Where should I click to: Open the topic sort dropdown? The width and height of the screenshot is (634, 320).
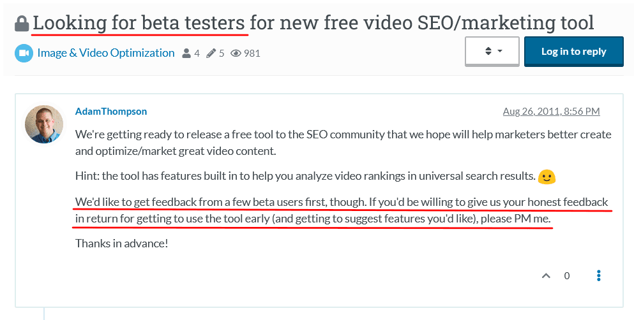(x=492, y=51)
